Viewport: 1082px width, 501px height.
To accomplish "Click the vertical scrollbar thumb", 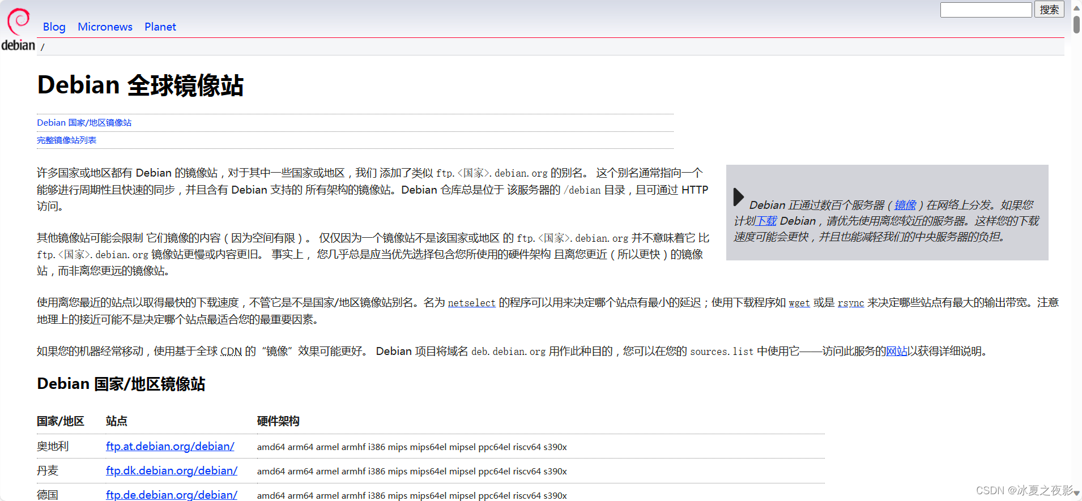I will click(1076, 25).
